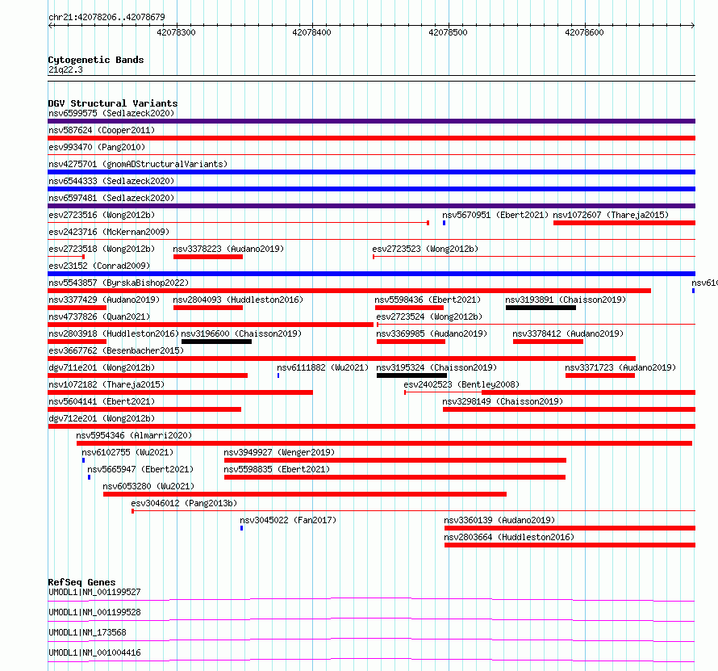The height and width of the screenshot is (671, 718).
Task: Click UMODL1|NM_001004416 transcript label
Action: pyautogui.click(x=94, y=652)
